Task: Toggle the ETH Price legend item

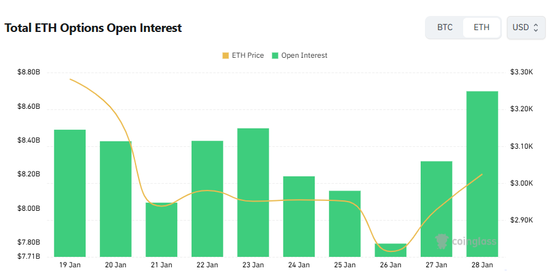Action: tap(243, 55)
